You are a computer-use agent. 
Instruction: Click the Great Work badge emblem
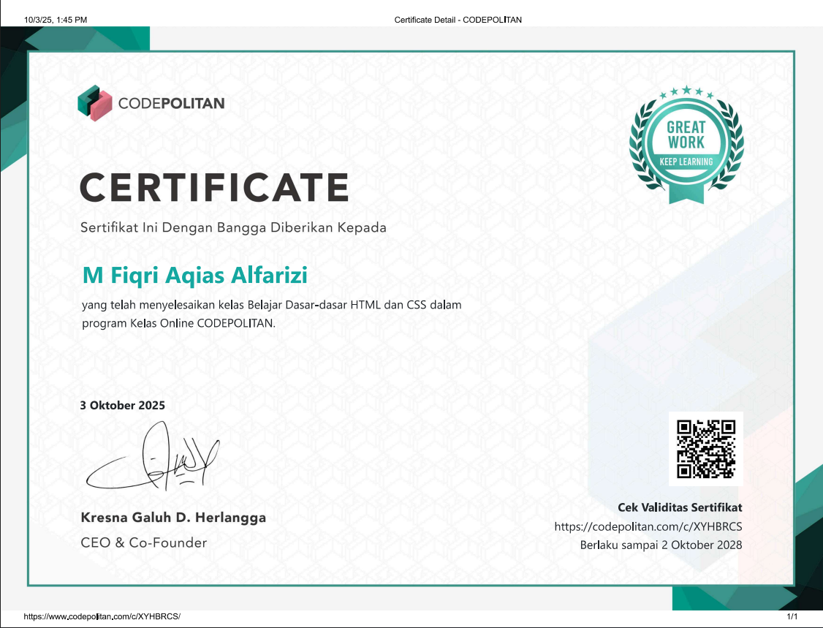(686, 144)
